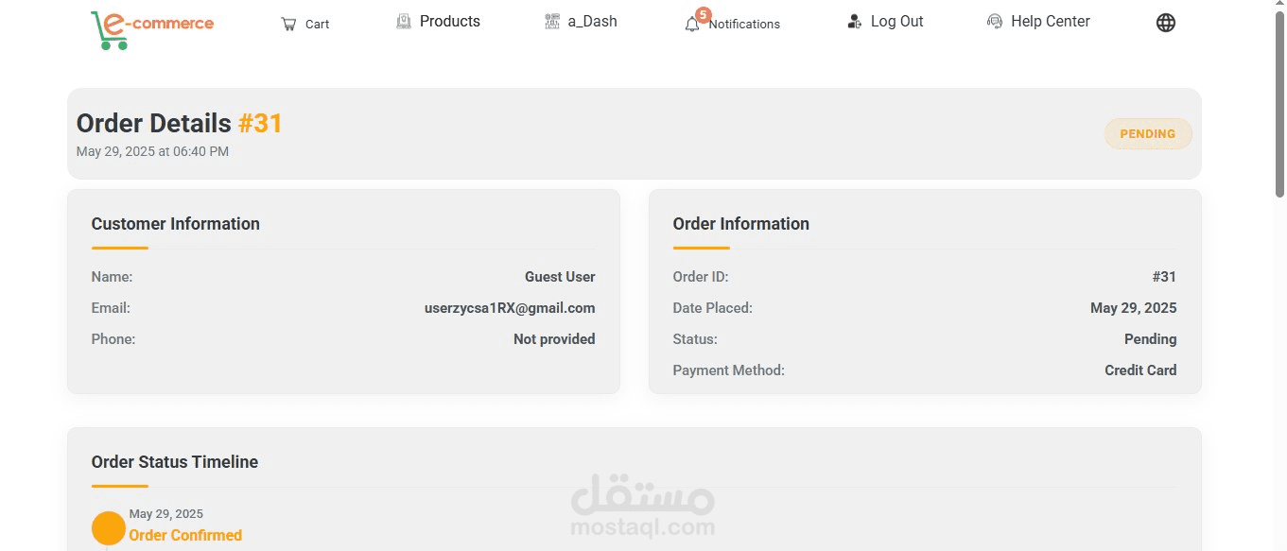
Task: Click the Products bag icon
Action: coord(404,21)
